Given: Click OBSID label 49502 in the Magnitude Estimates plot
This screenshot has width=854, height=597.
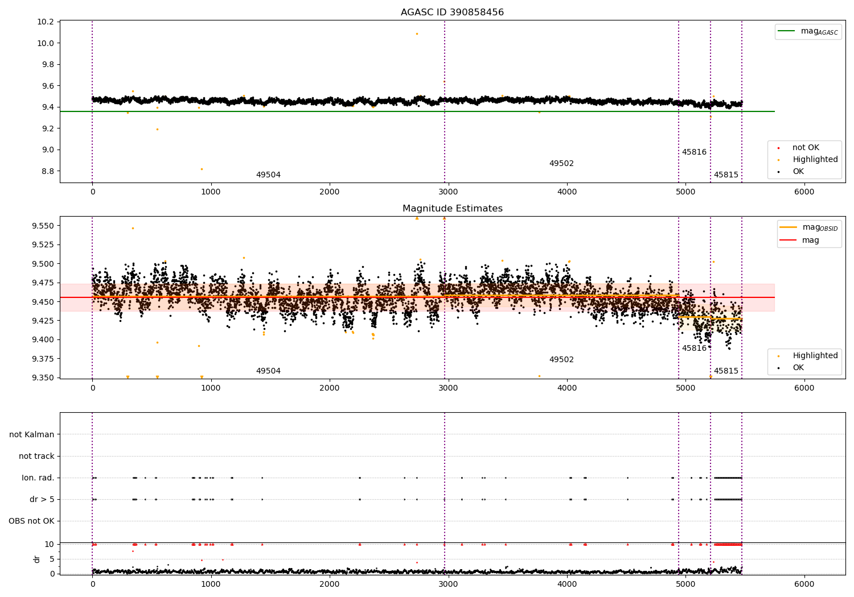Looking at the screenshot, I should (x=561, y=360).
